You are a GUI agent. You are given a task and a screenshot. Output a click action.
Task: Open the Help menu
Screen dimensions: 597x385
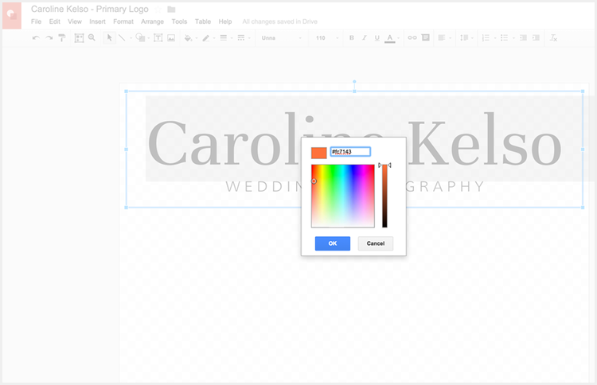pyautogui.click(x=225, y=21)
